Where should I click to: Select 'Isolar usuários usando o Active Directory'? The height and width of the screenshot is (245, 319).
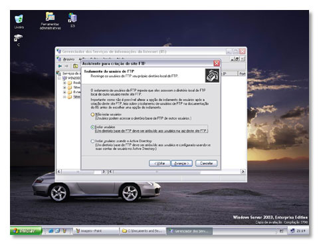(92, 141)
